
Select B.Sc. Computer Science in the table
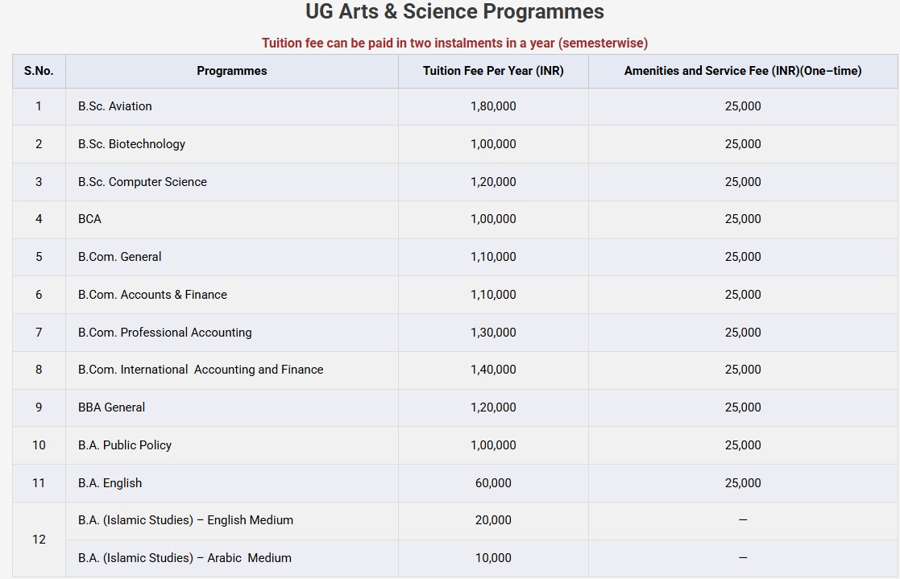143,182
